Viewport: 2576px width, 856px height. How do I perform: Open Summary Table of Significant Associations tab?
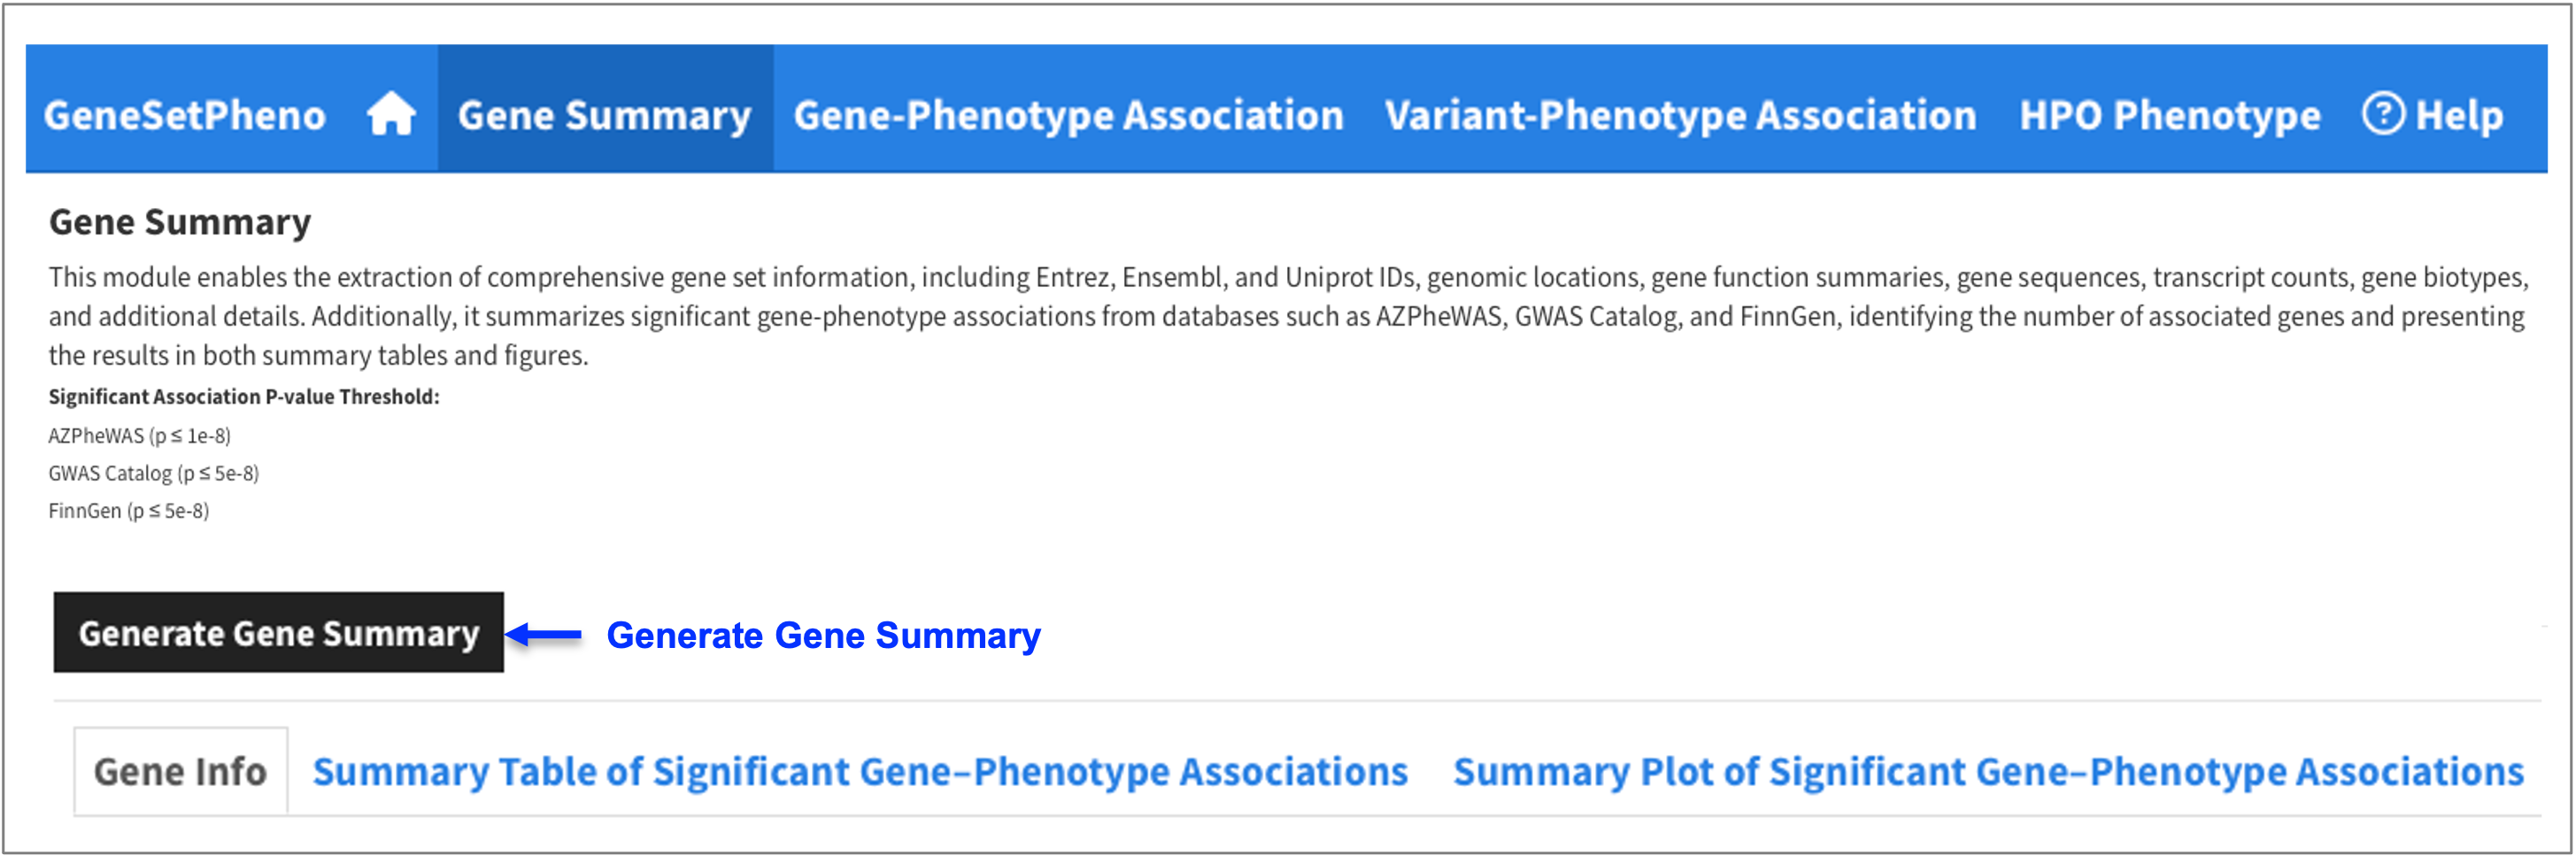tap(860, 771)
